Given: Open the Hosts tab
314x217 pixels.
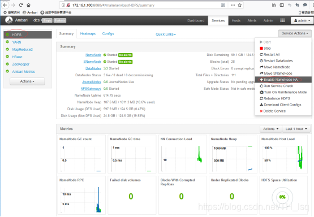Looking at the screenshot, I should click(236, 20).
